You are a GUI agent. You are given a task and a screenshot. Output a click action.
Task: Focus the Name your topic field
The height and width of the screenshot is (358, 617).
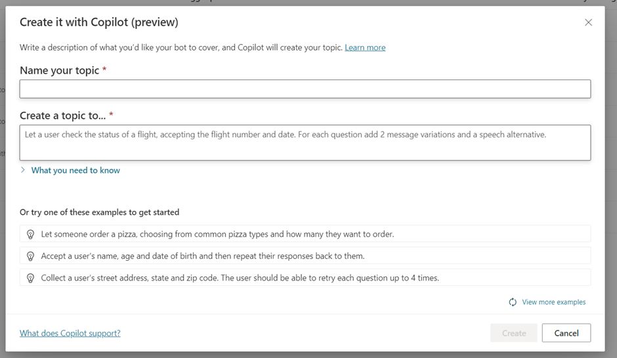pos(305,89)
